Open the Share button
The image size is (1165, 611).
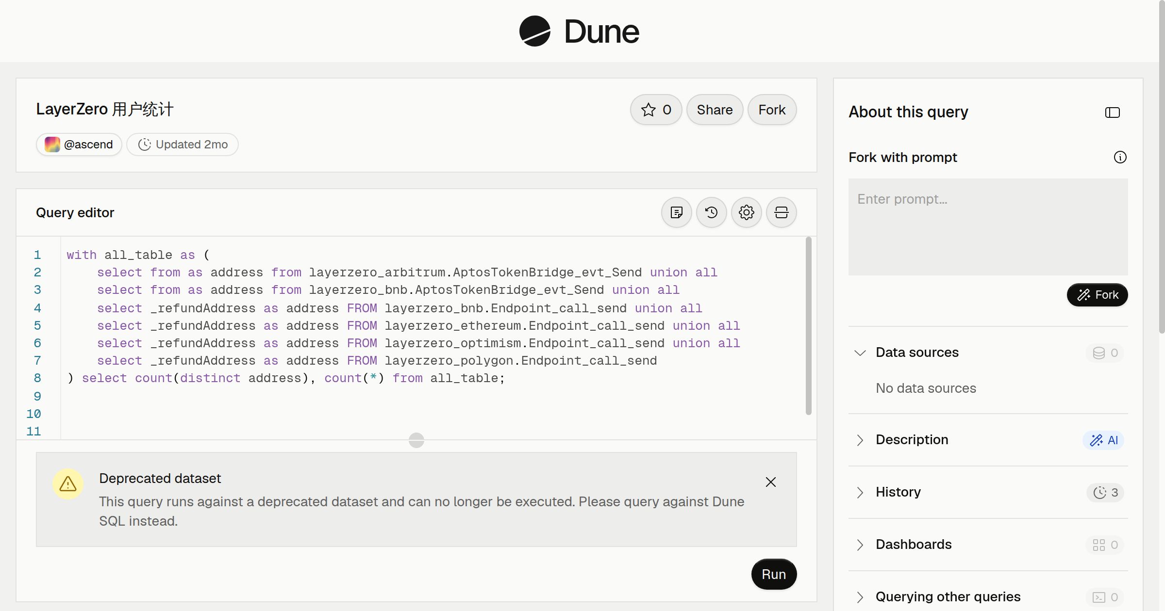pos(715,110)
